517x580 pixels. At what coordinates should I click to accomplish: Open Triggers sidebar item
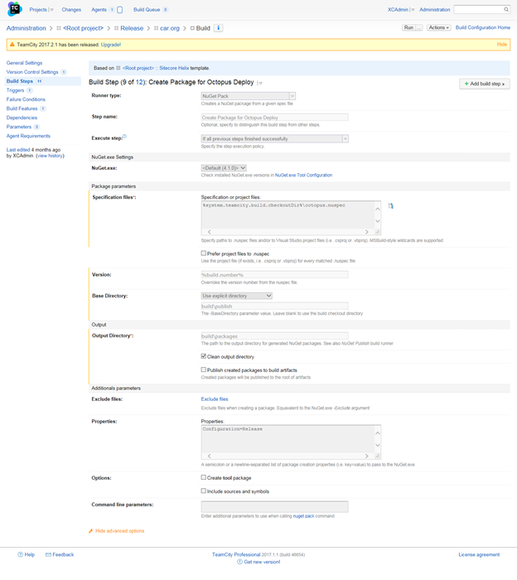pos(15,90)
